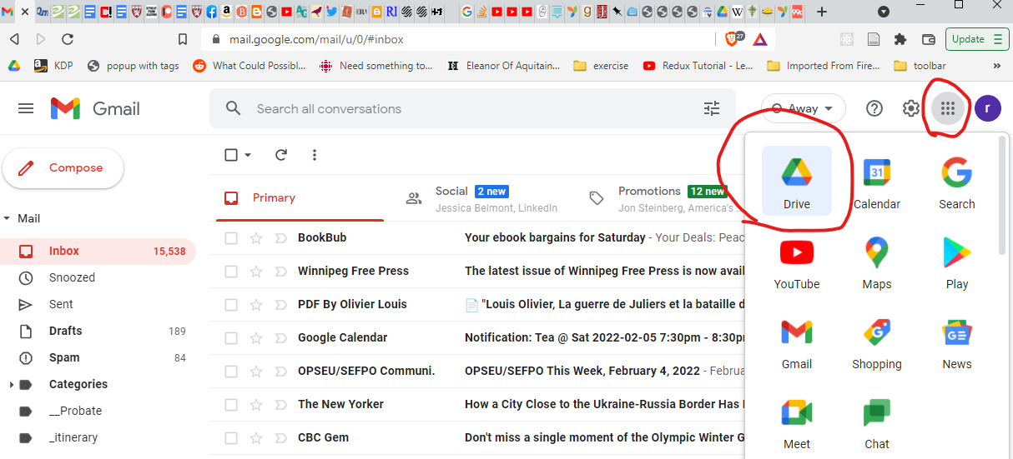
Task: Compose a new email
Action: point(63,168)
